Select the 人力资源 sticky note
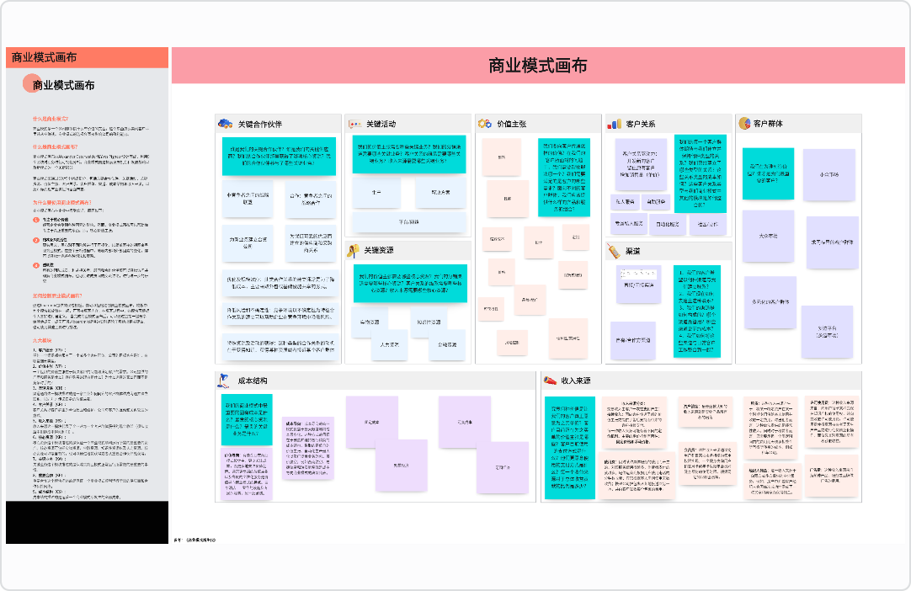The height and width of the screenshot is (591, 911). pyautogui.click(x=390, y=344)
